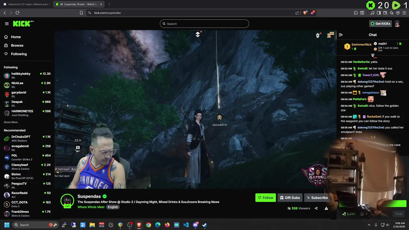Open the Windows Start menu
This screenshot has width=409, height=230.
[7, 225]
